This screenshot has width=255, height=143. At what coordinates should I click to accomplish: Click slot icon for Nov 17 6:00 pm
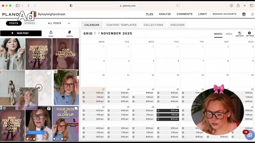[84, 93]
